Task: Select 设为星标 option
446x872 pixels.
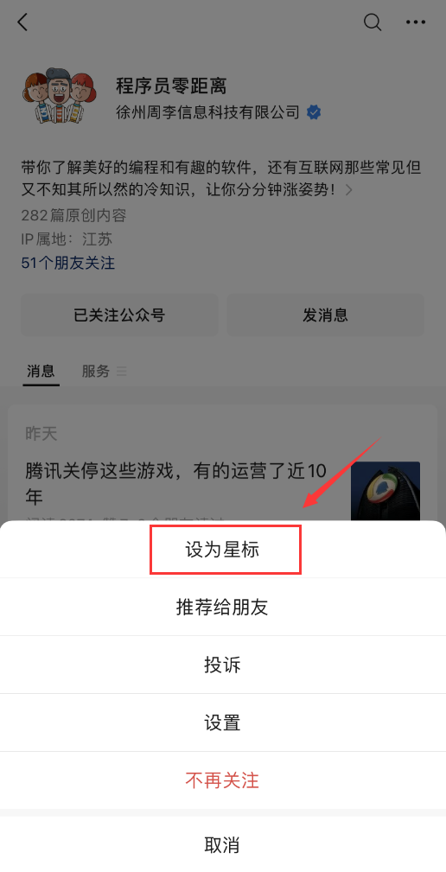Action: click(223, 550)
